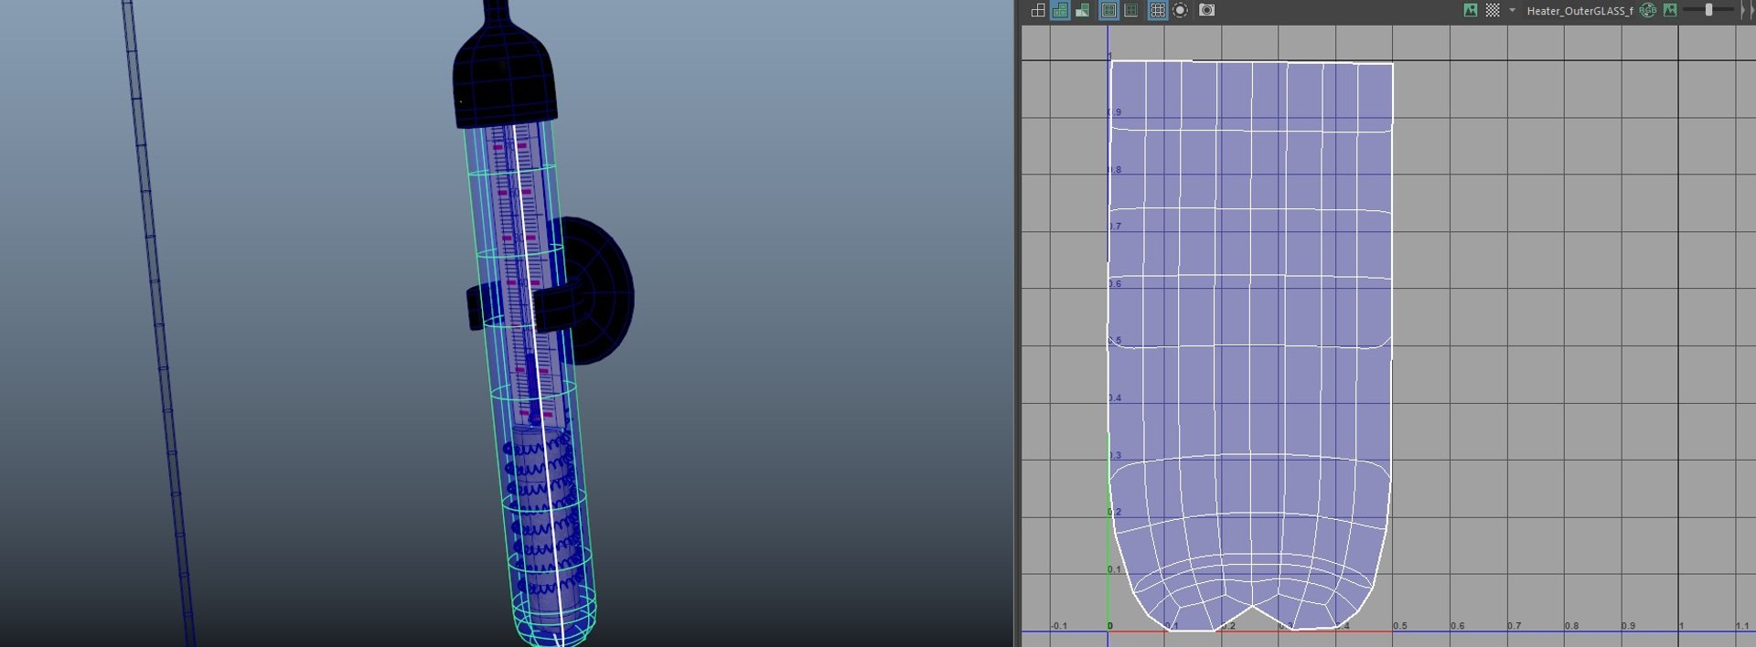Toggle UV shell borders display
This screenshot has width=1756, height=647.
[1131, 10]
